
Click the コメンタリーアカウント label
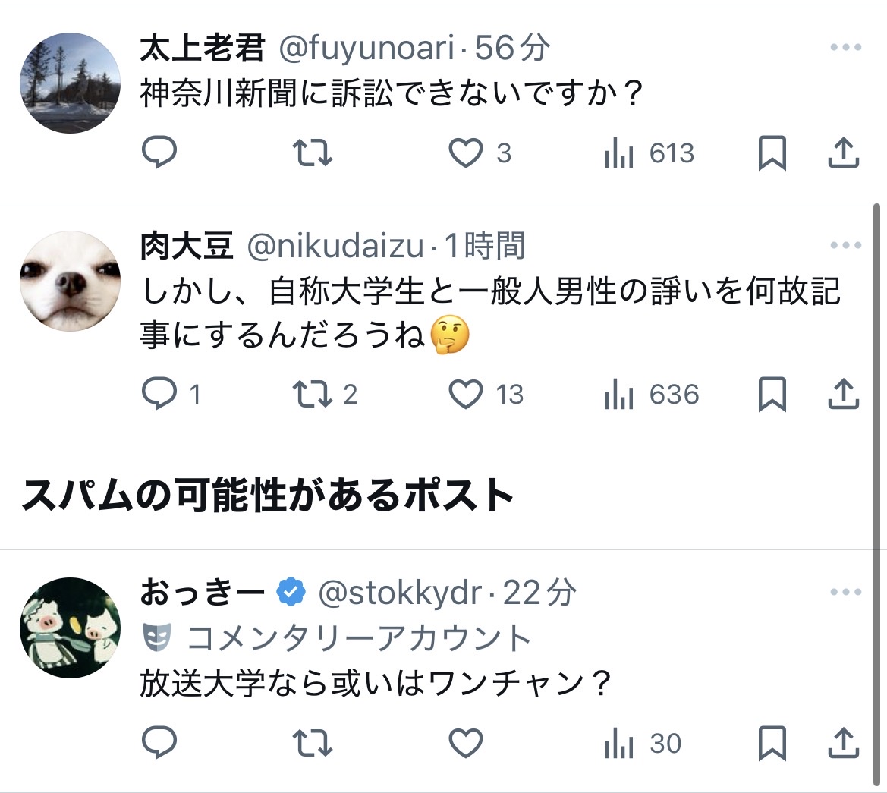tap(358, 638)
